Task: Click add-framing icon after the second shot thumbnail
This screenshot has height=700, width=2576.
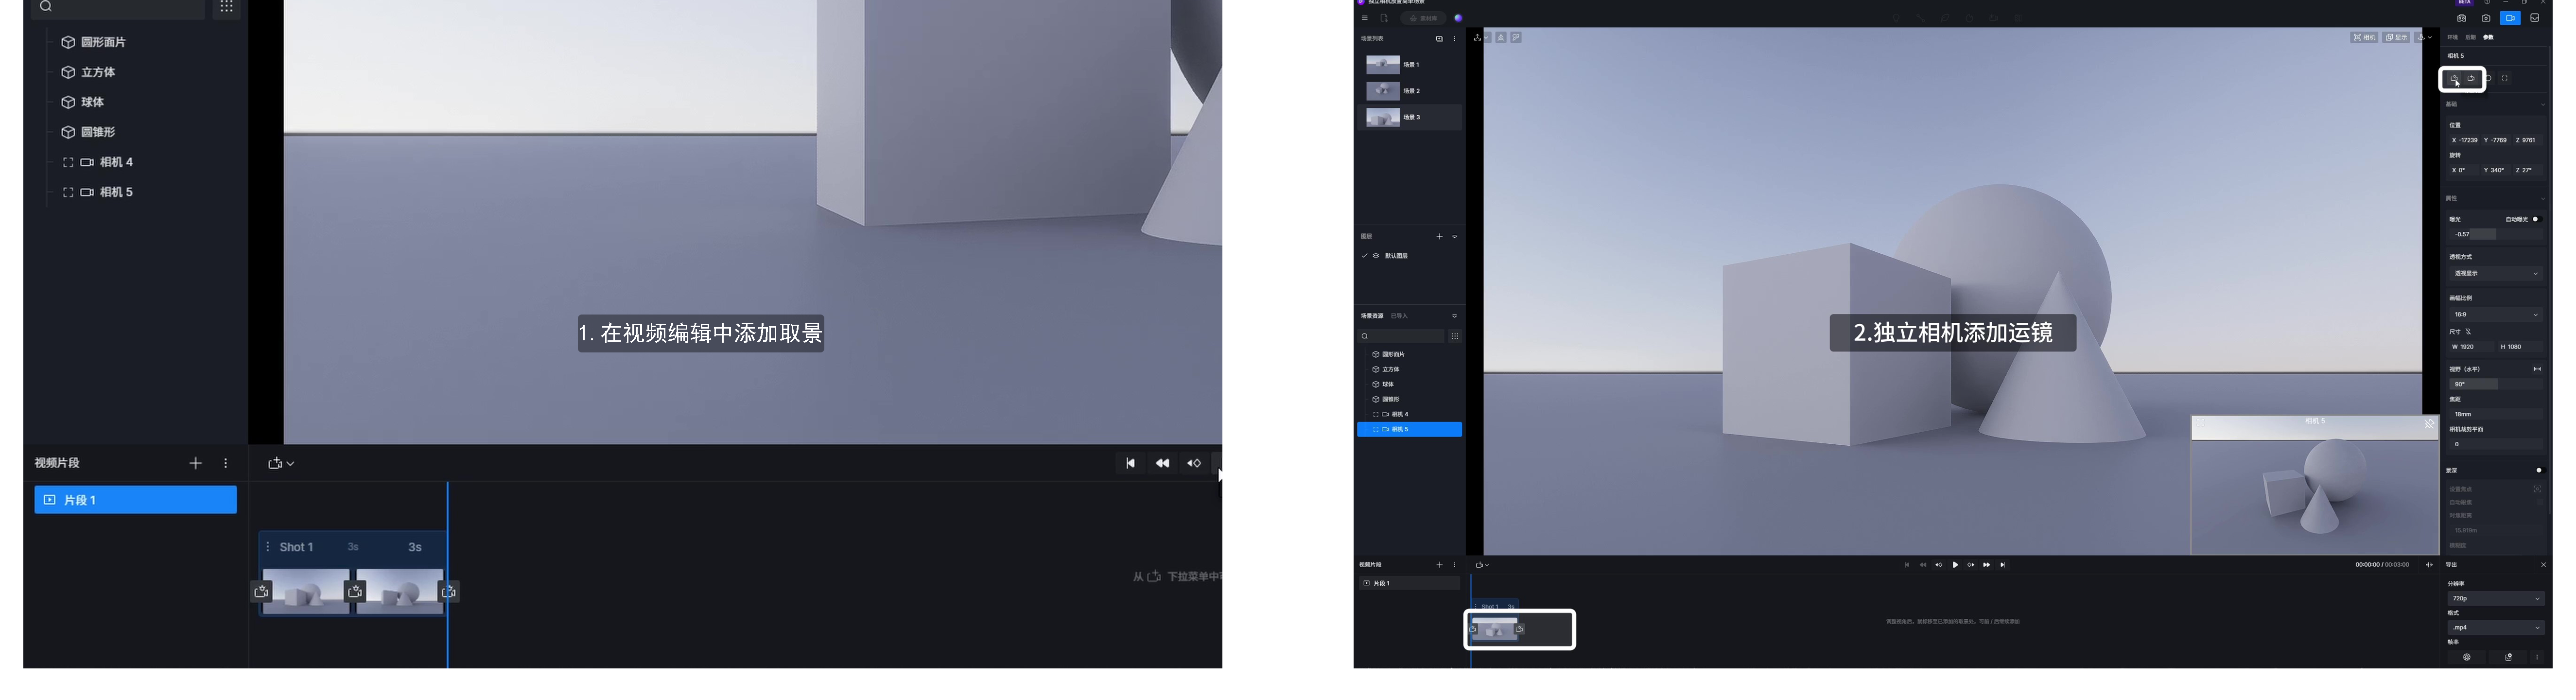Action: pyautogui.click(x=449, y=592)
